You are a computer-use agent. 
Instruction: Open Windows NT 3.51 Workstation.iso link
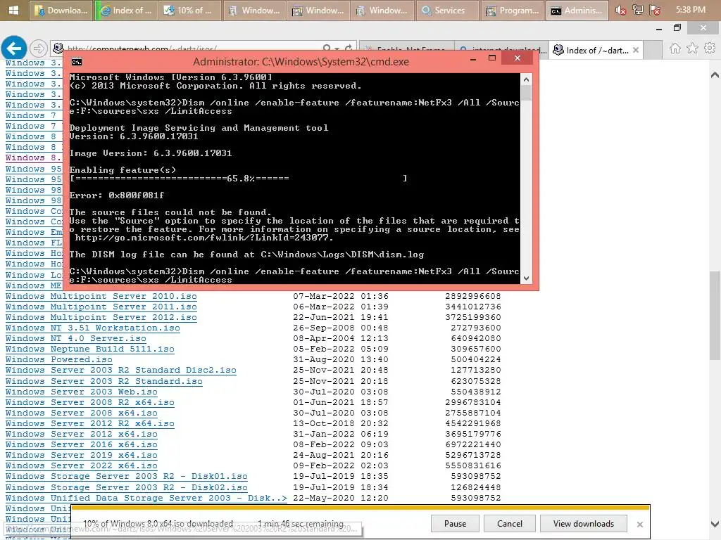92,328
